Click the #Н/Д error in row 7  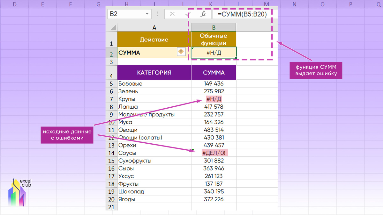214,99
